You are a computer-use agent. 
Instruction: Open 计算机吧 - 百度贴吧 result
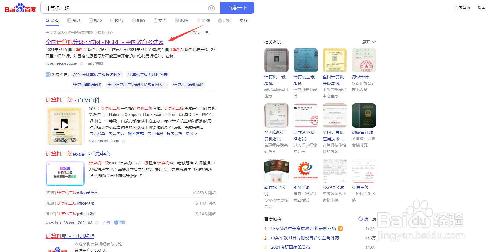70,236
